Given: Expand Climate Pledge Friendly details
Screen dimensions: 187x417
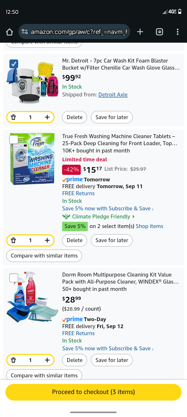Looking at the screenshot, I should click(x=101, y=217).
